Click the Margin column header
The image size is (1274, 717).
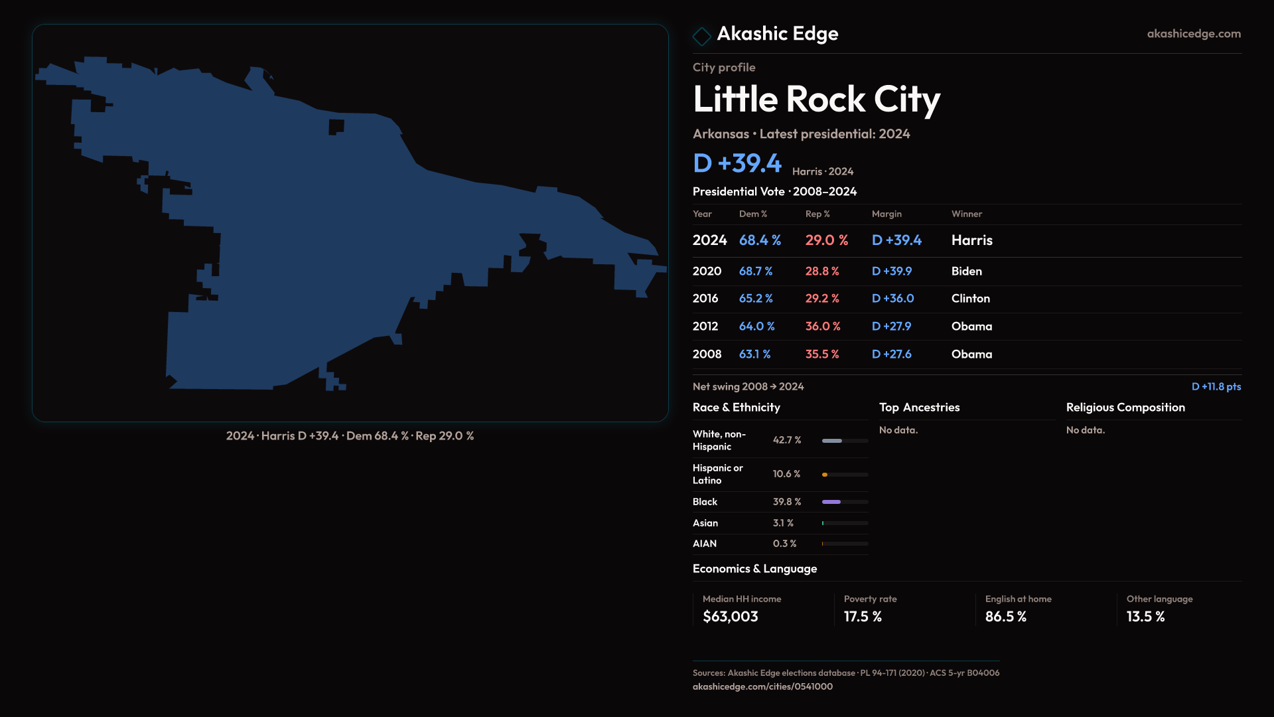click(886, 214)
